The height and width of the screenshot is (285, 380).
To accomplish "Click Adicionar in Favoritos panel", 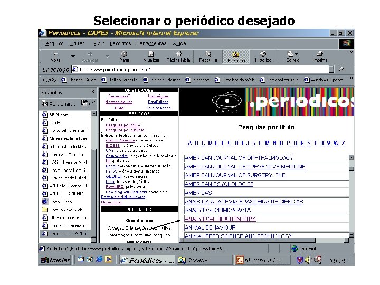I will [x=59, y=103].
